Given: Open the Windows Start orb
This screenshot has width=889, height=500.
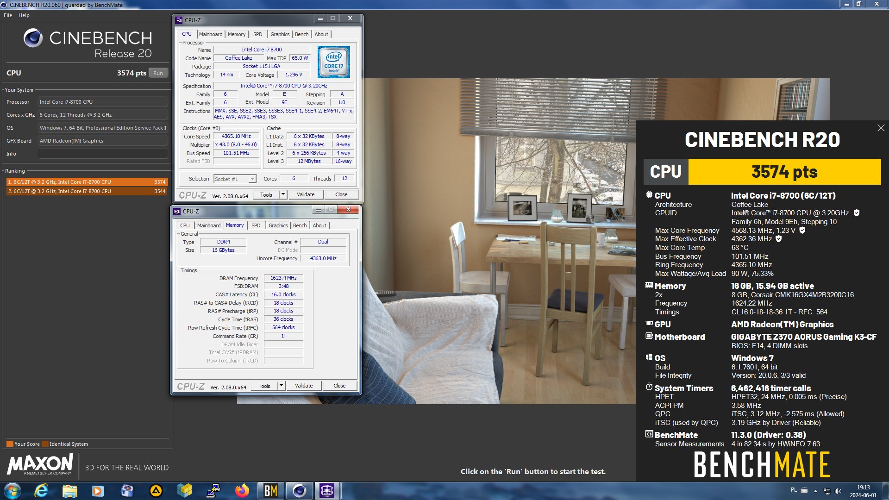Looking at the screenshot, I should [13, 491].
